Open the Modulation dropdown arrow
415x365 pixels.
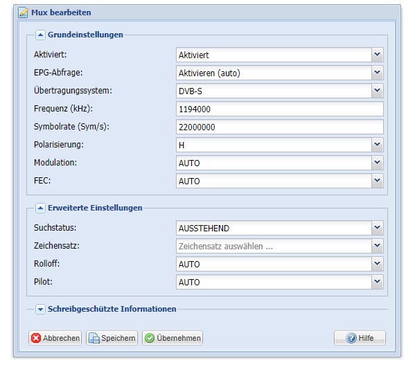click(x=378, y=163)
